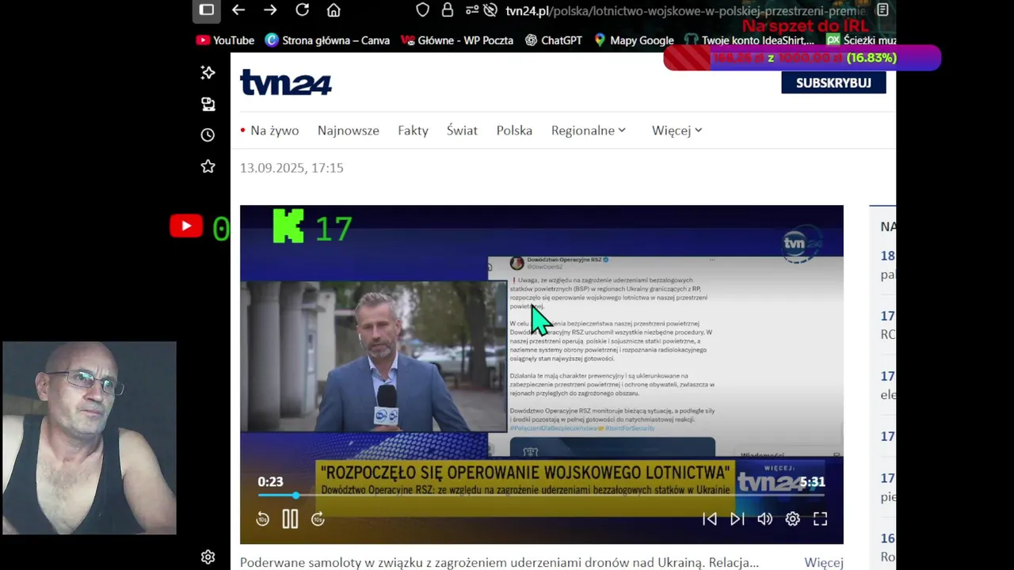Go back with the browser back arrow
Screen dimensions: 1014x570
(238, 9)
